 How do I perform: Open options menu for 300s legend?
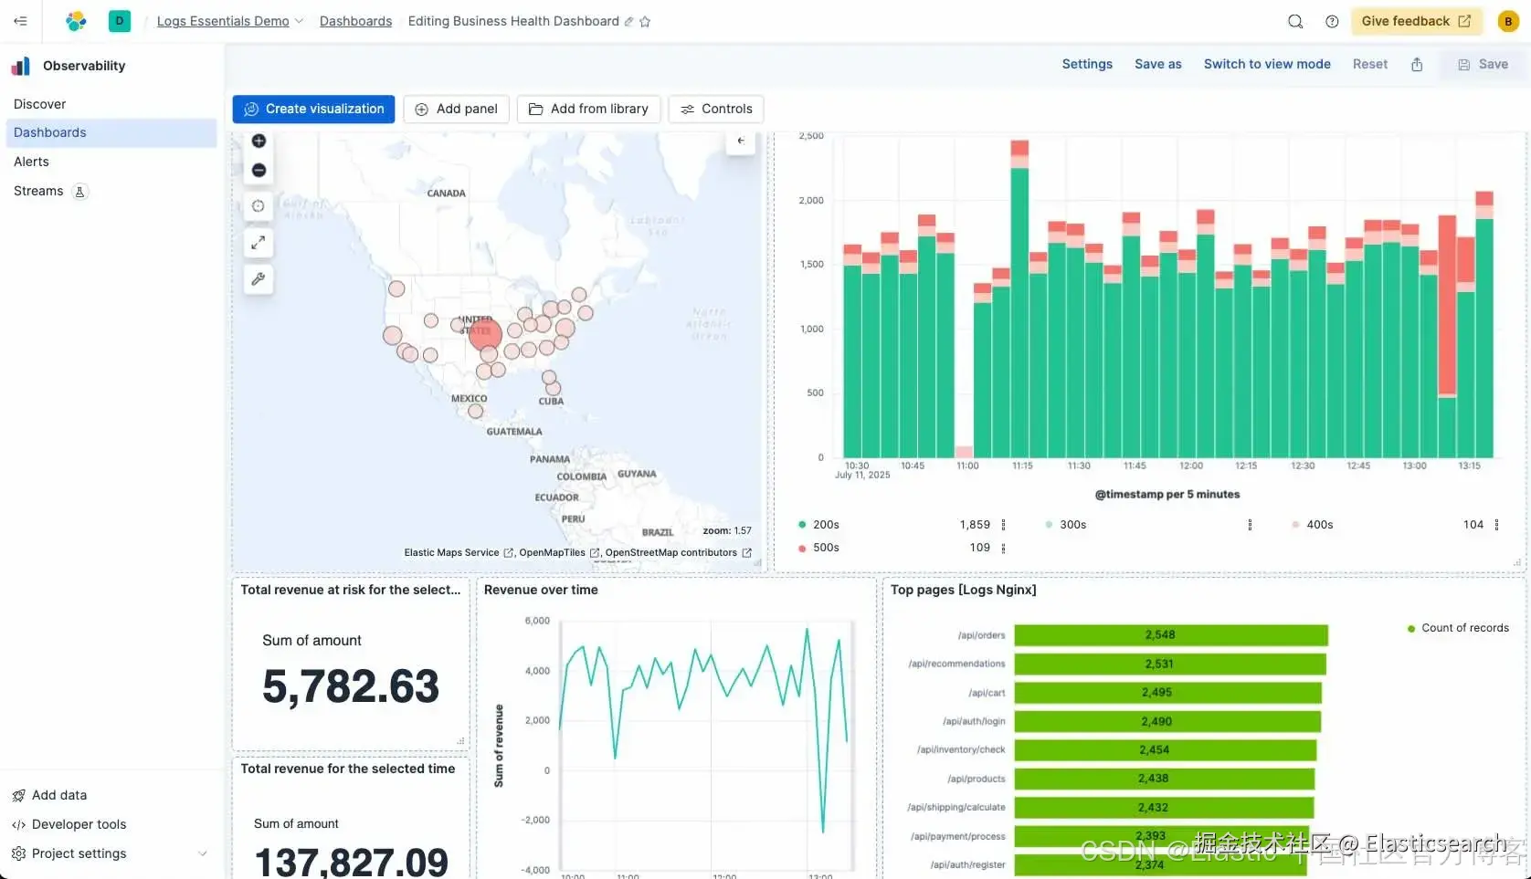click(1250, 525)
